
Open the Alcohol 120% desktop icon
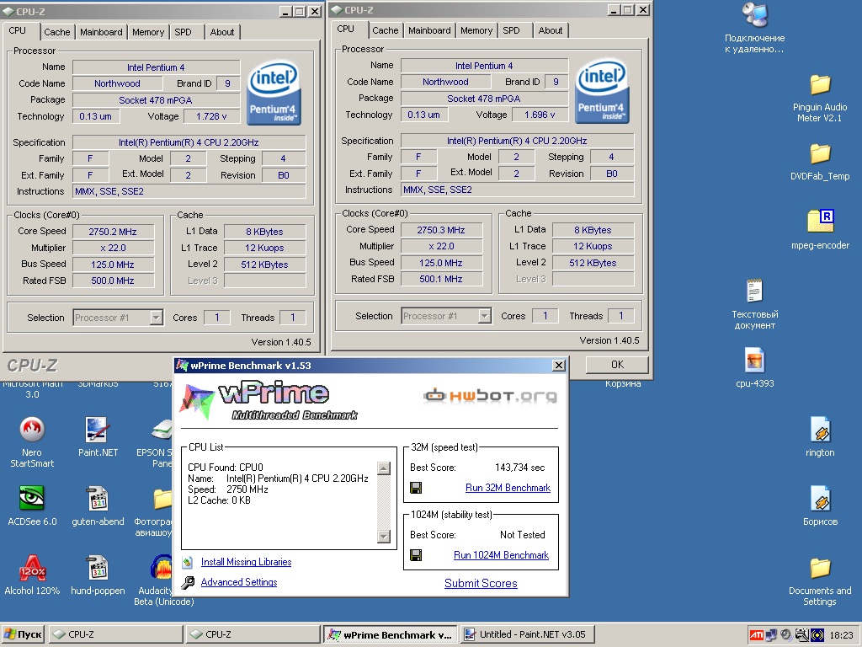pos(32,568)
